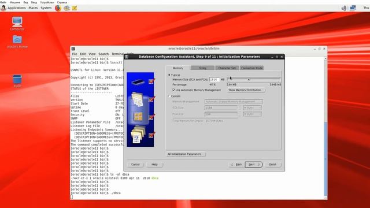Open the Places menu in the top panel
Image resolution: width=370 pixels, height=208 pixels.
33,8
